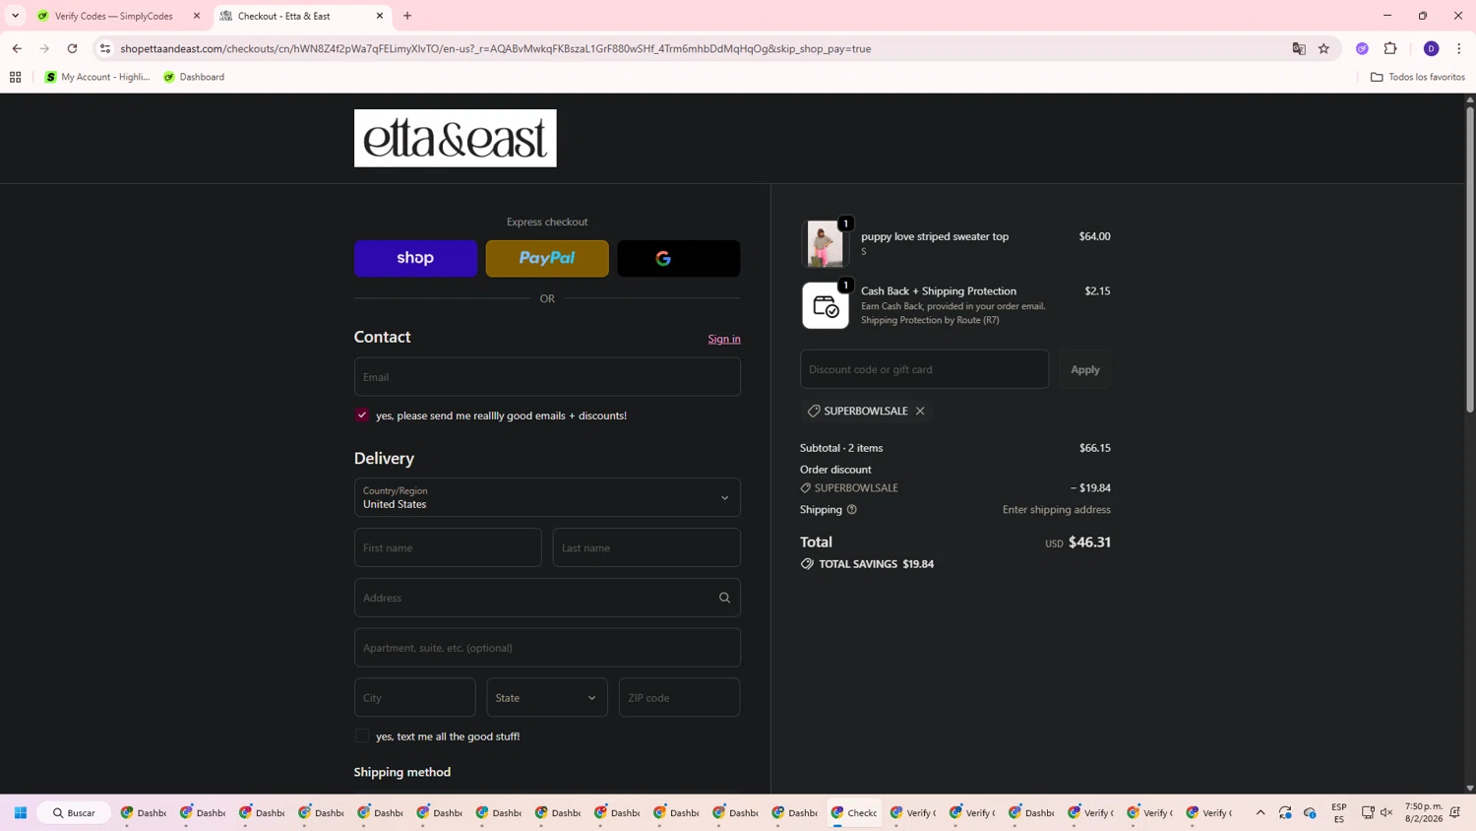Switch to the Checkout taskbar Chrome window
Screen dimensions: 1476x831
(x=854, y=813)
